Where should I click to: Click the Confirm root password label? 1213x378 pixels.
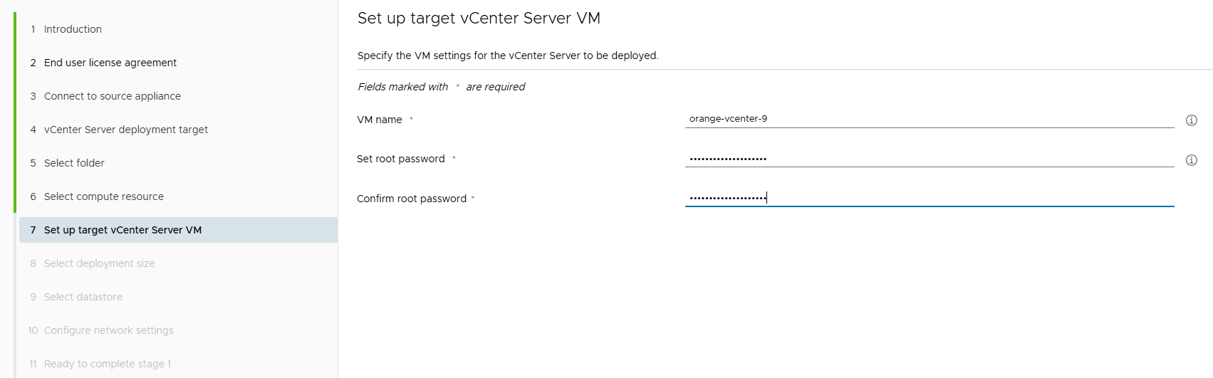tap(412, 199)
